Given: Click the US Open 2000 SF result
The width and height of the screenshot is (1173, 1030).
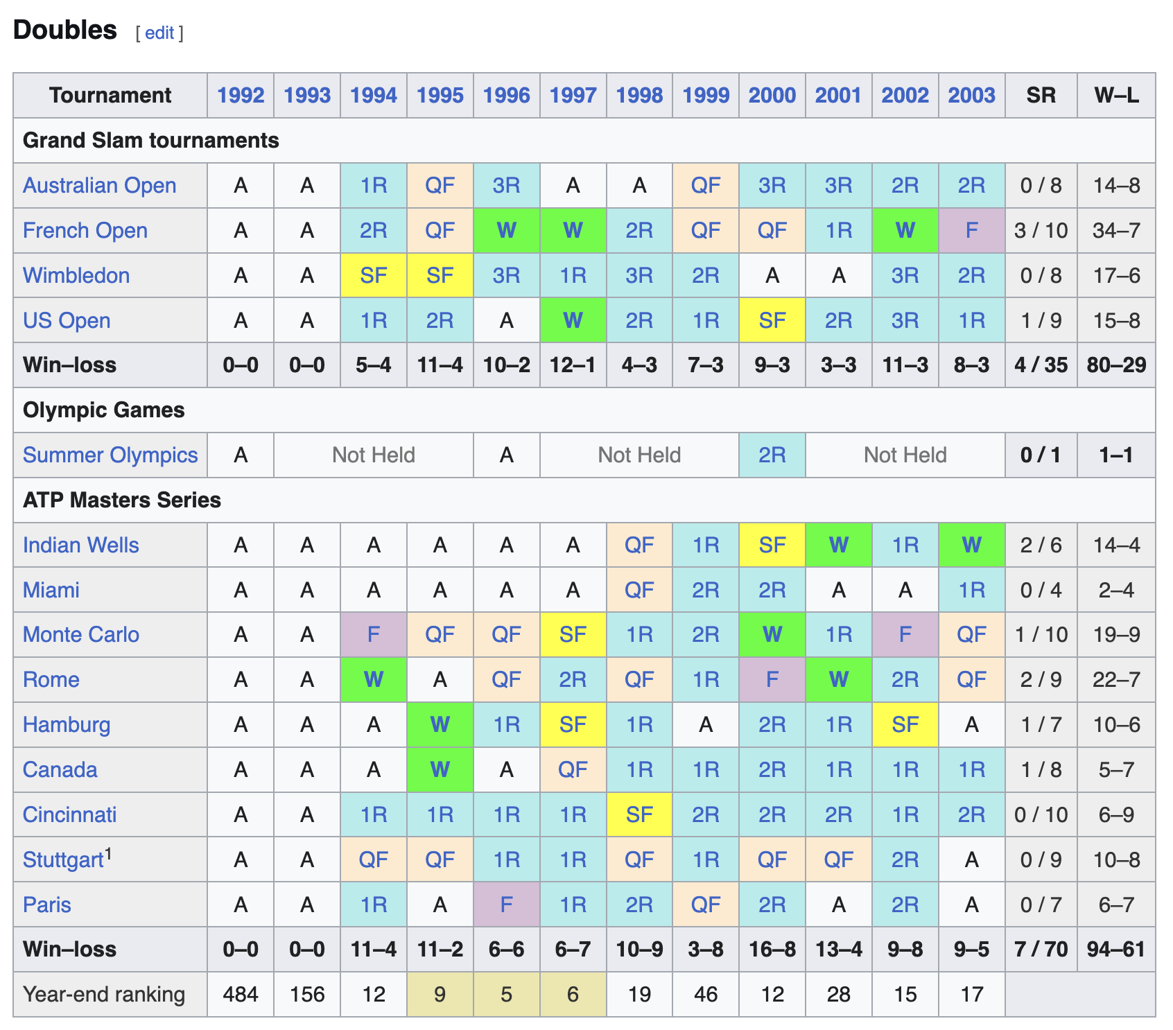Looking at the screenshot, I should coord(772,321).
